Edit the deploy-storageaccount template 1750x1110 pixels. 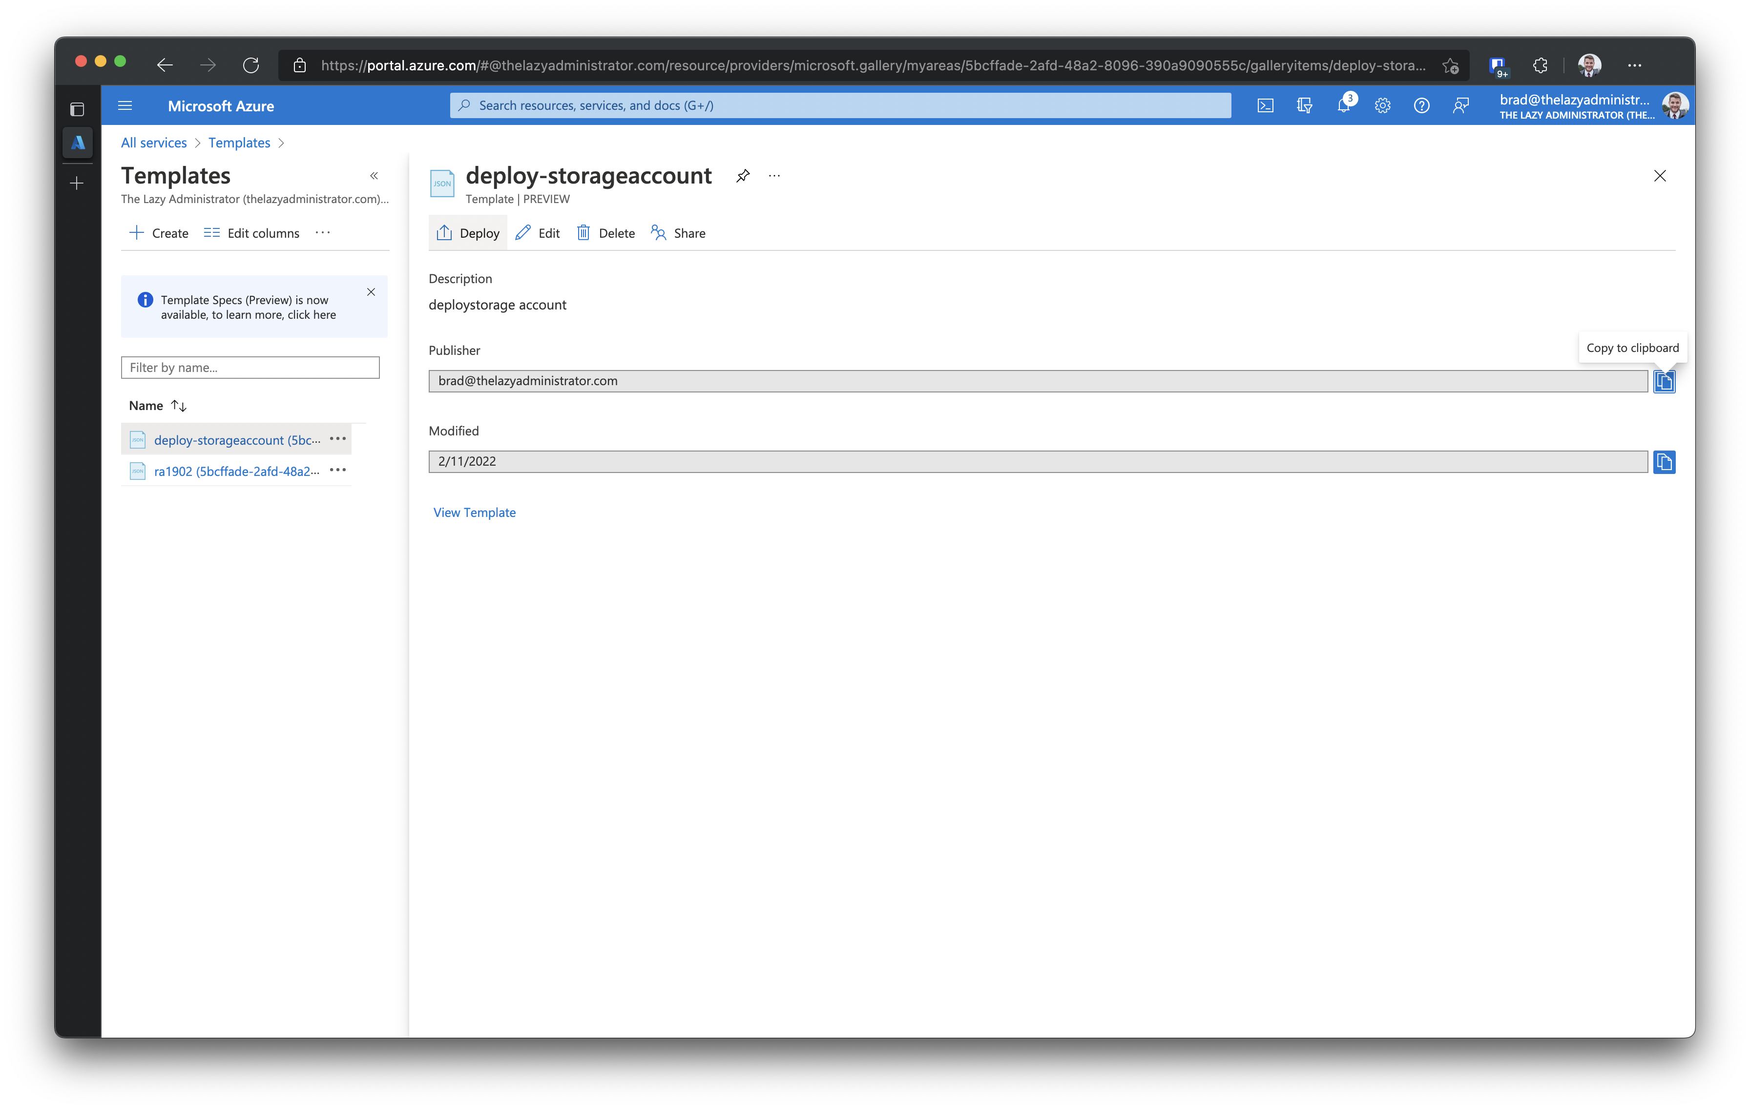[x=538, y=233]
